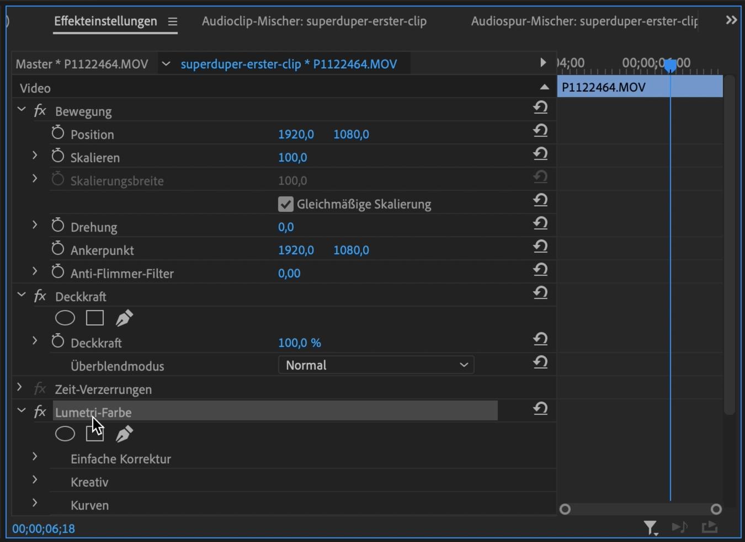The width and height of the screenshot is (745, 542).
Task: Select the pen mask tool under Deckkraft
Action: [124, 318]
